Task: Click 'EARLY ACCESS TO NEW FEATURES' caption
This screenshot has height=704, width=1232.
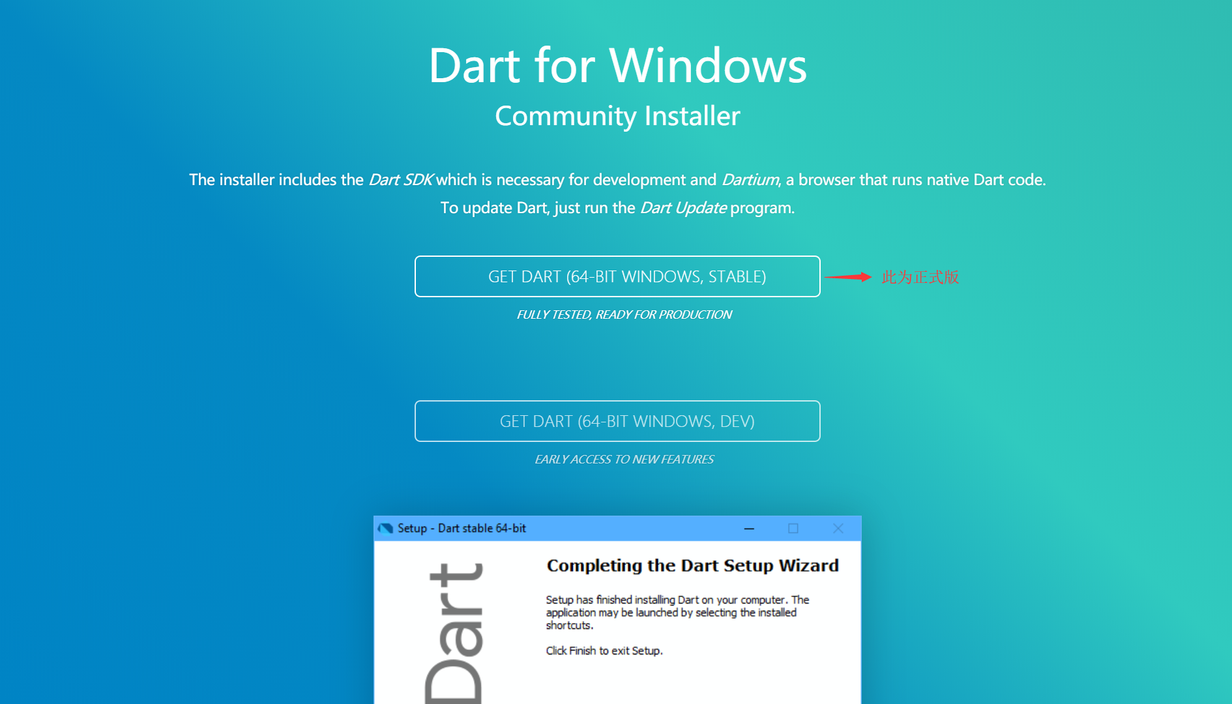Action: coord(624,459)
